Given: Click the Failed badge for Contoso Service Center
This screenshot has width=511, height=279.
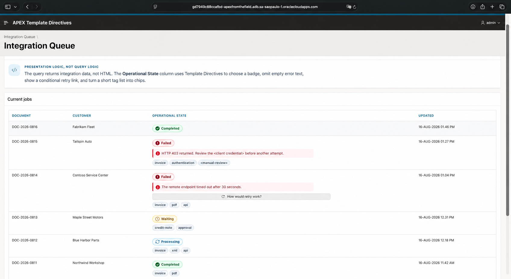Looking at the screenshot, I should [x=163, y=177].
